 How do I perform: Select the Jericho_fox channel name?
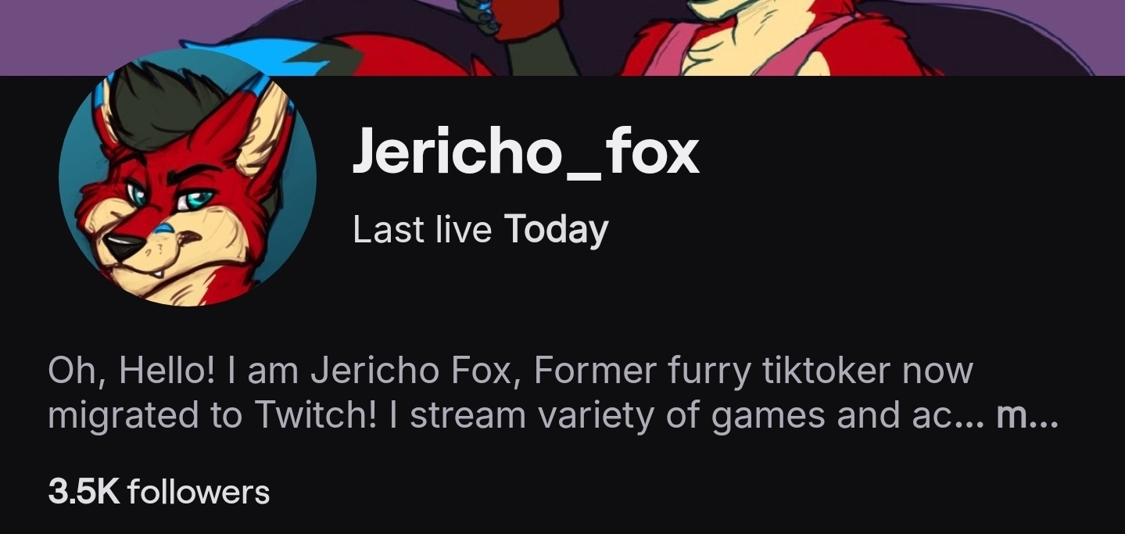coord(525,152)
